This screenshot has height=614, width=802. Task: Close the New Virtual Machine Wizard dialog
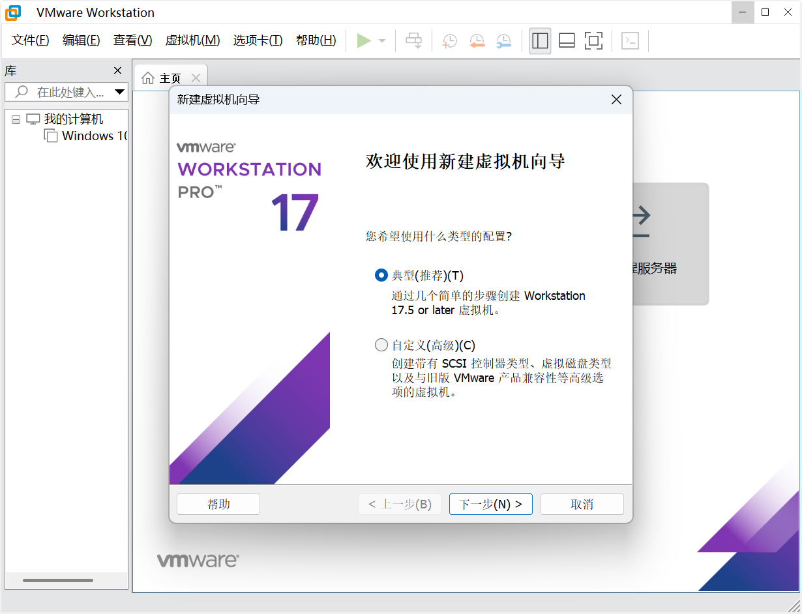point(616,100)
